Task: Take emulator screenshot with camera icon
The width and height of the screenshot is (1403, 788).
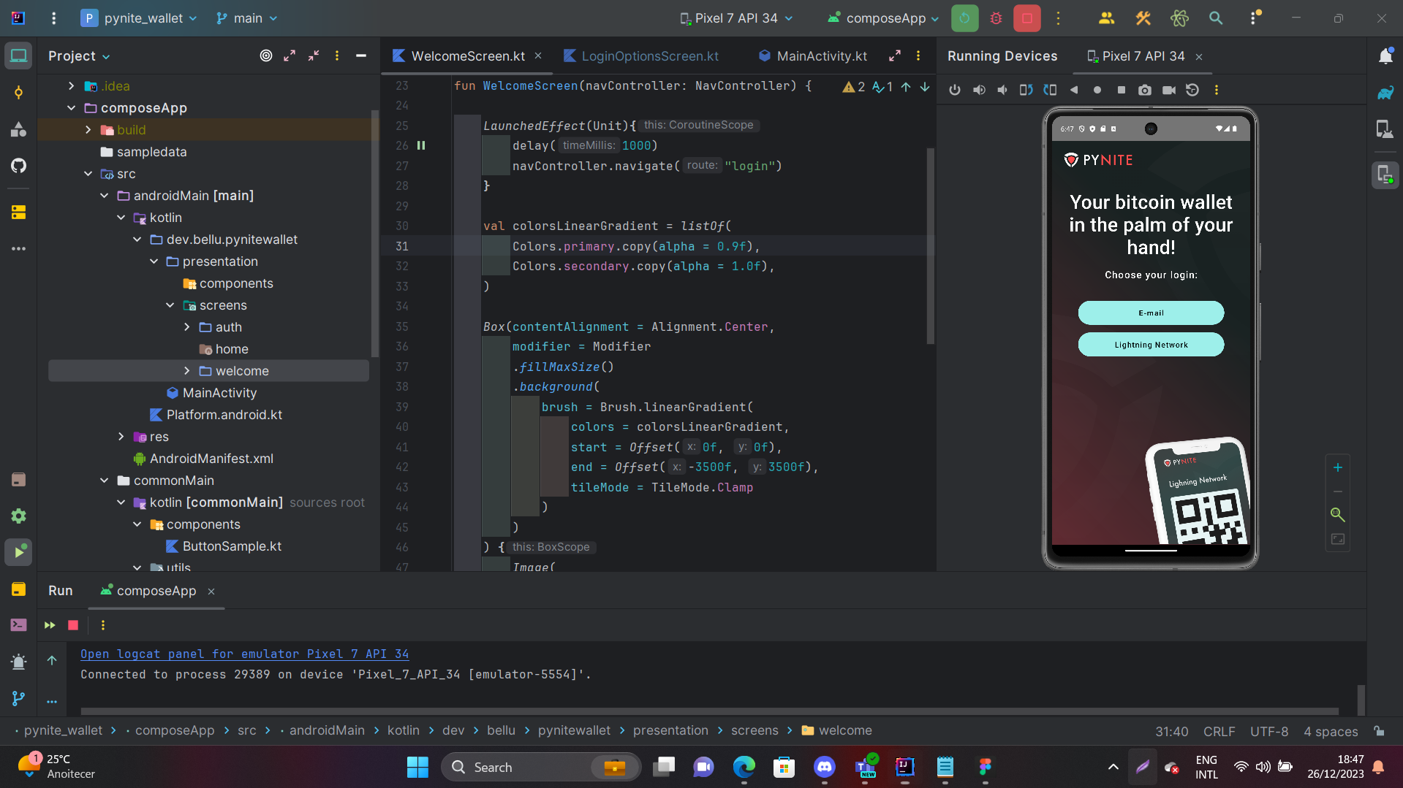Action: [x=1144, y=90]
